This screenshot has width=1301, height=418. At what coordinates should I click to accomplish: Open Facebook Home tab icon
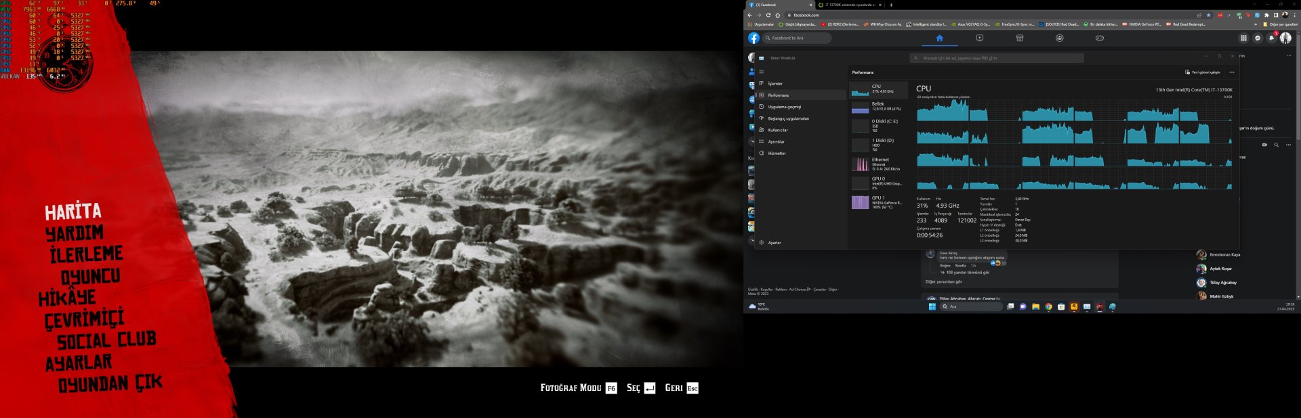tap(939, 38)
